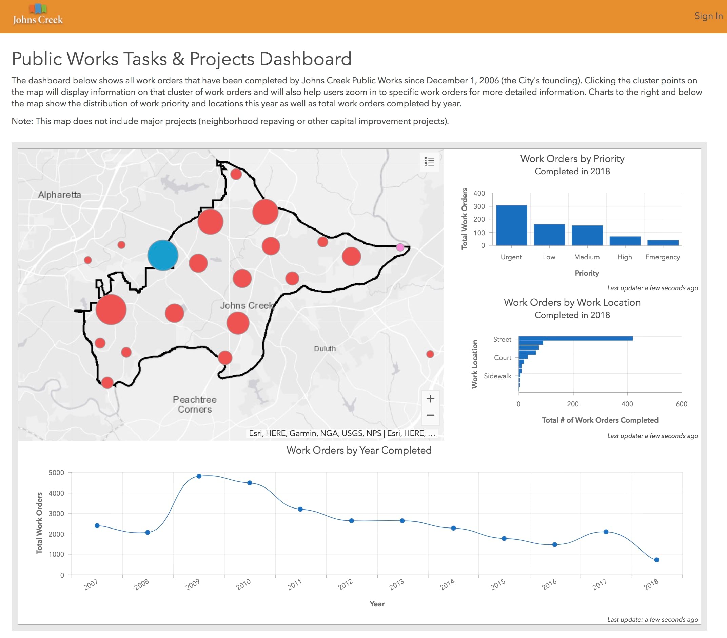Click the Sidewalk bar in the location chart
The height and width of the screenshot is (638, 727).
pos(519,376)
